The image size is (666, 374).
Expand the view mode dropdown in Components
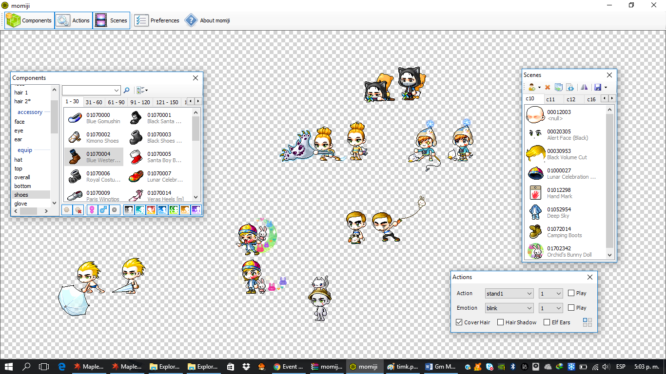click(142, 90)
